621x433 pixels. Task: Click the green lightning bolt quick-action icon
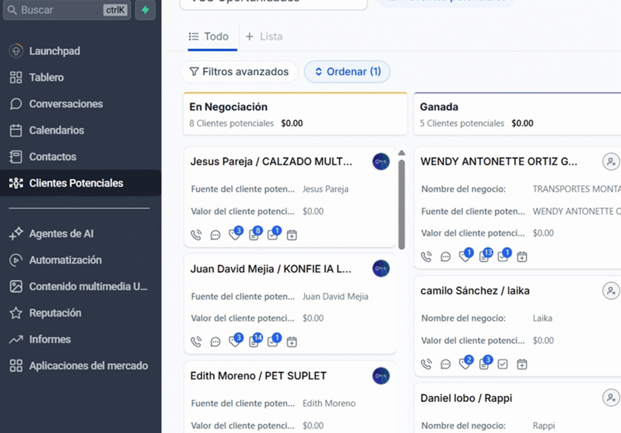click(x=145, y=10)
